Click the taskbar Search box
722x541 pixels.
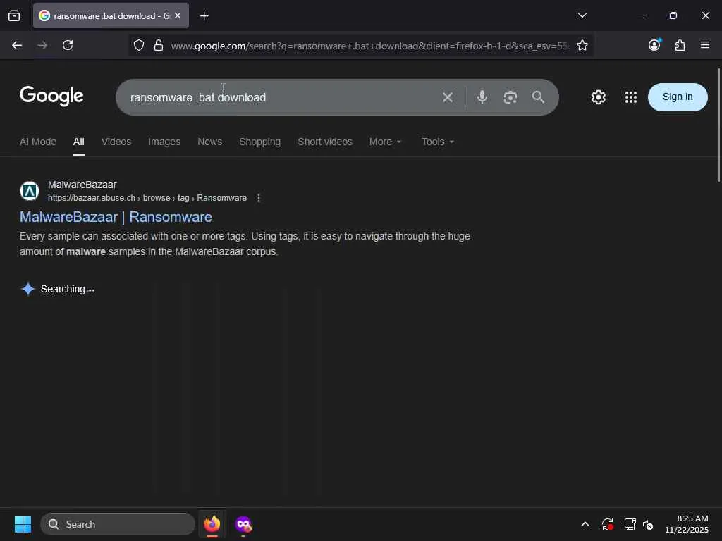tap(118, 524)
